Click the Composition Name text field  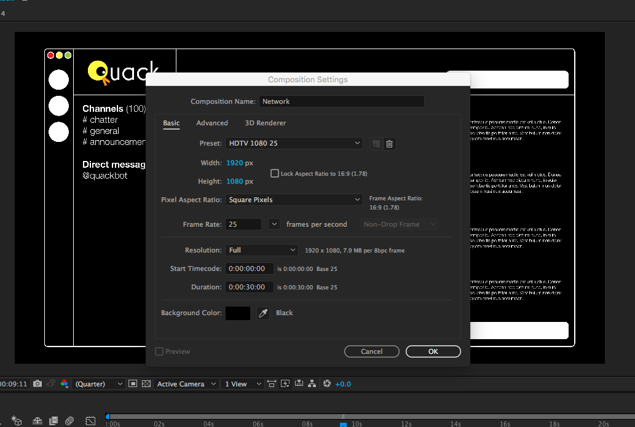point(341,101)
